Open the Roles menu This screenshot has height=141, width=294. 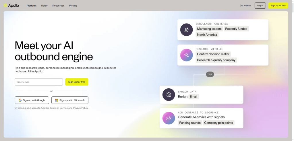[45, 6]
